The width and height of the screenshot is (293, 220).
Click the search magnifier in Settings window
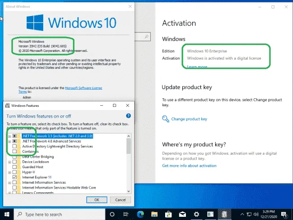pos(146,36)
